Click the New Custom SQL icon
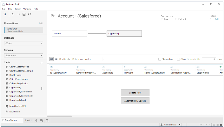 pyautogui.click(x=7, y=106)
